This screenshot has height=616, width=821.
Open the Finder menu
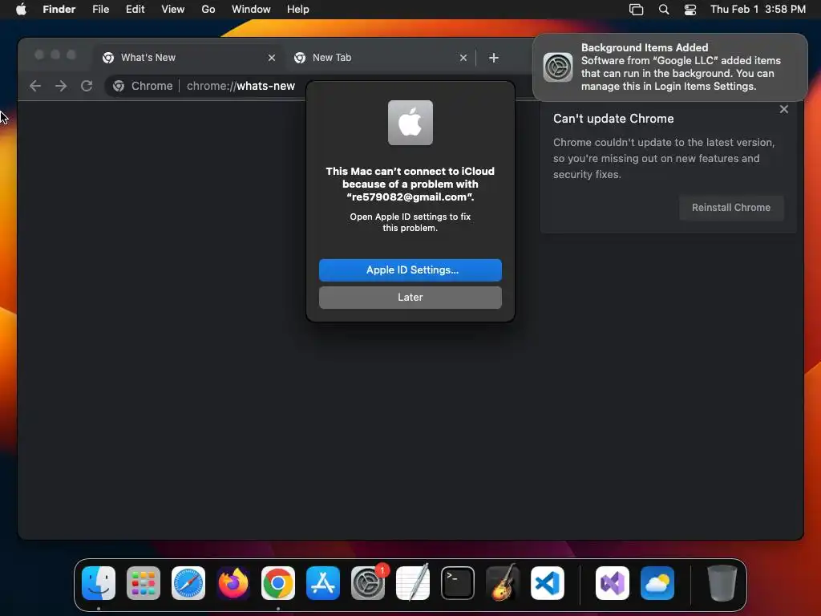tap(59, 10)
